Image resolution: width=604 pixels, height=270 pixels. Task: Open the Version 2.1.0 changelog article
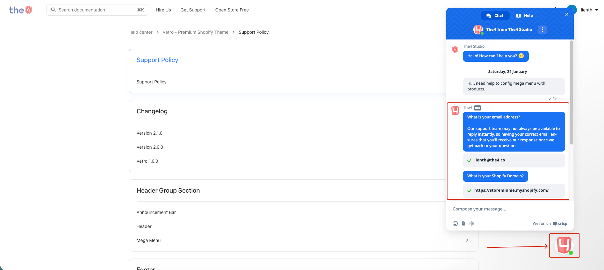(x=149, y=133)
